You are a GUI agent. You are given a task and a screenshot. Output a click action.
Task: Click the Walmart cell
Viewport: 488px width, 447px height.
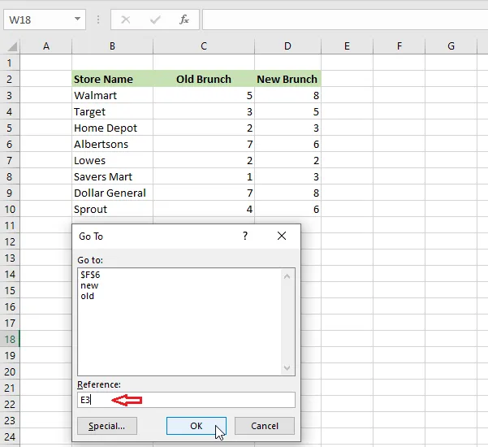[112, 95]
